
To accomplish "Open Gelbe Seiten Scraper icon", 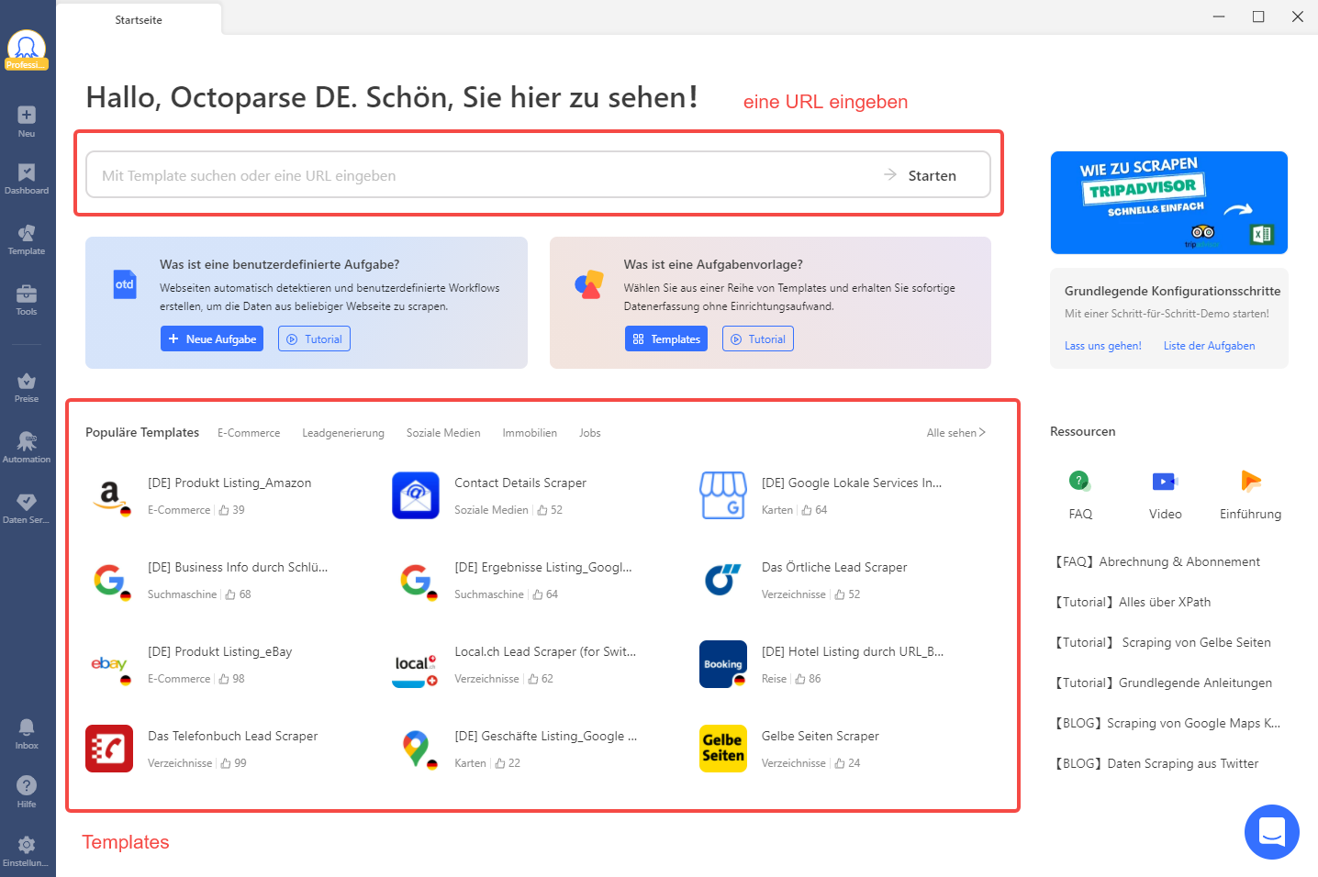I will tap(723, 749).
